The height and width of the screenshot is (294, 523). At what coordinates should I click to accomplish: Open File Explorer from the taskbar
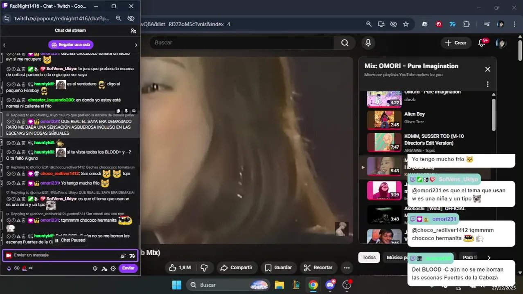(280, 285)
